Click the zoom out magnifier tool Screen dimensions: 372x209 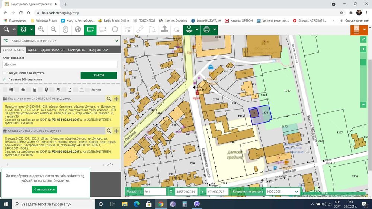(54, 30)
